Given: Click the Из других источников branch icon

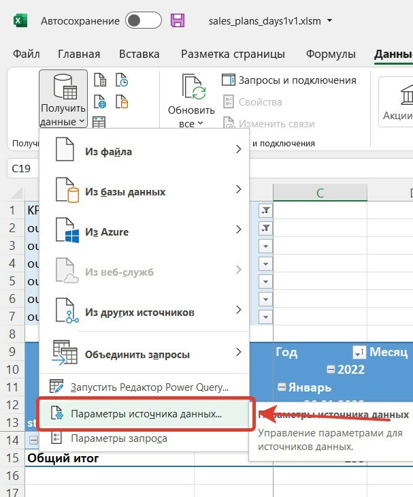Looking at the screenshot, I should pos(67,310).
